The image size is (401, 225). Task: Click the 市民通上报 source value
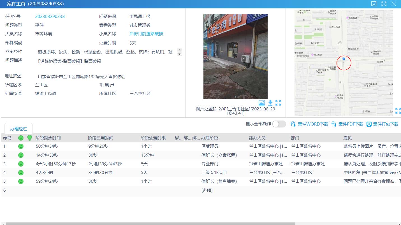[x=140, y=17]
